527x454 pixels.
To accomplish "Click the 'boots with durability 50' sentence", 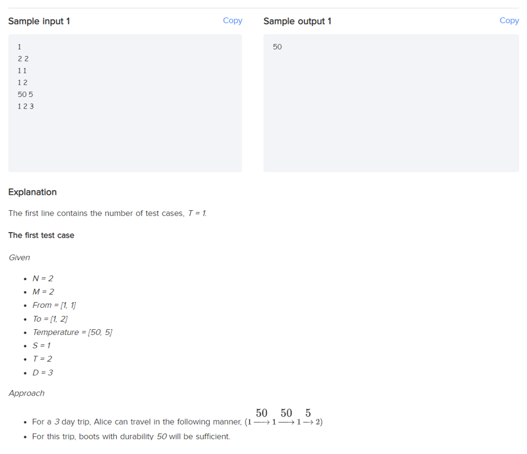I will [x=131, y=437].
